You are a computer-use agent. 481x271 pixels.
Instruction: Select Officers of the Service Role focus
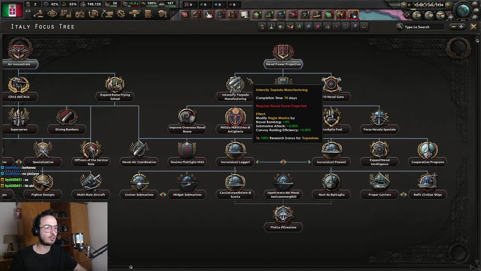[91, 154]
